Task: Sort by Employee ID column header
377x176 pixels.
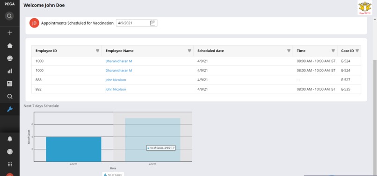Action: (x=46, y=51)
